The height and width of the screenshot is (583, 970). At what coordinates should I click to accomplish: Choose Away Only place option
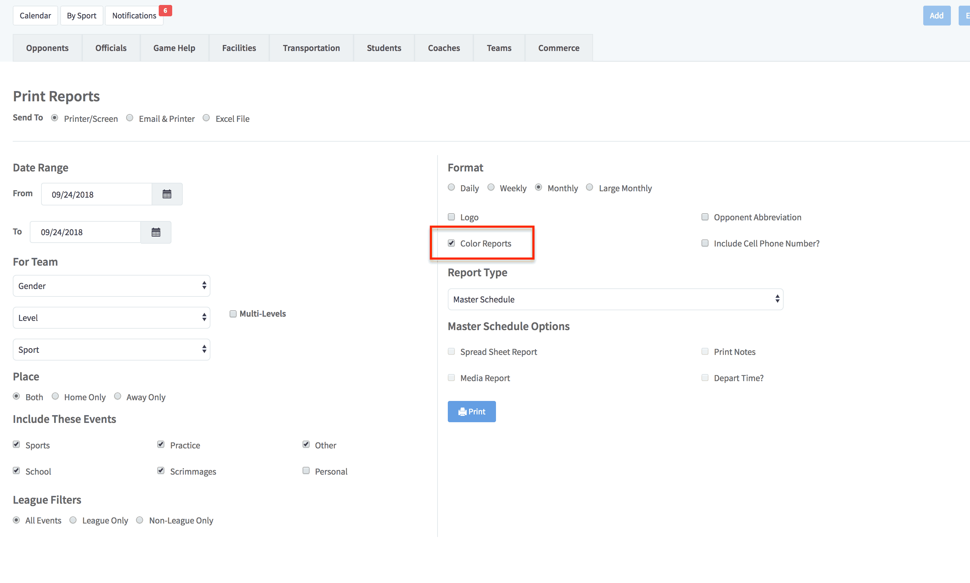(x=118, y=396)
